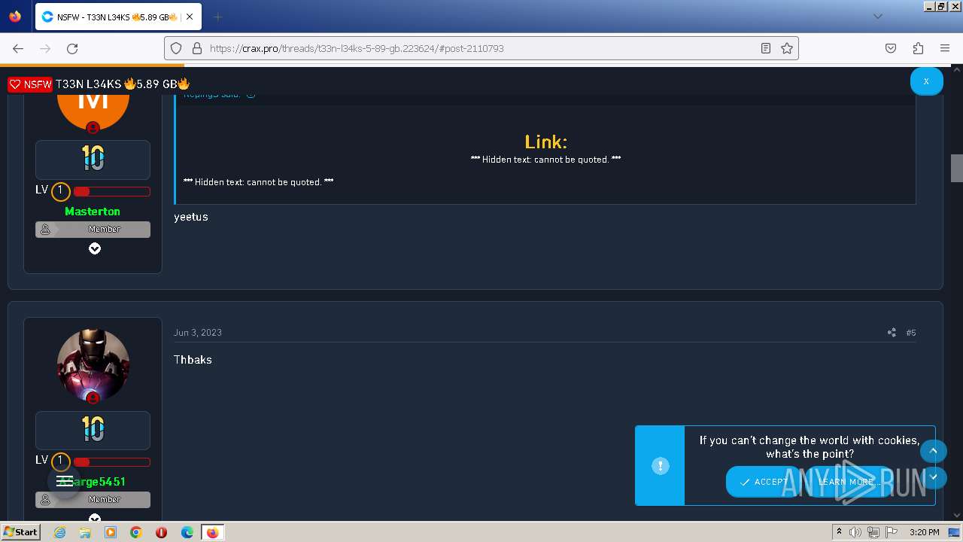Jump to top of page arrow
This screenshot has width=963, height=542.
click(933, 451)
